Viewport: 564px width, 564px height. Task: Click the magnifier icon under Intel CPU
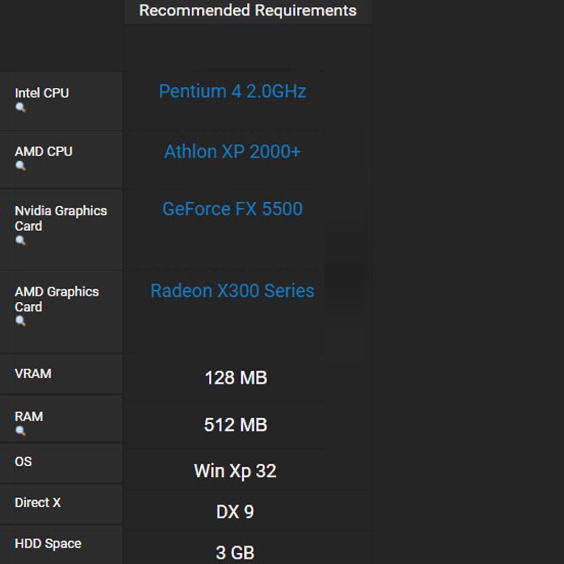coord(21,108)
